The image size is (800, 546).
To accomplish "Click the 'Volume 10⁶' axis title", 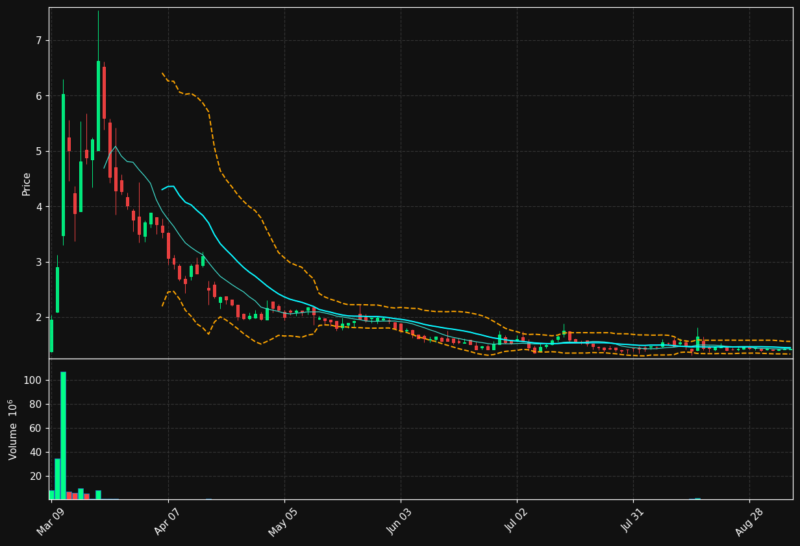I will (13, 429).
